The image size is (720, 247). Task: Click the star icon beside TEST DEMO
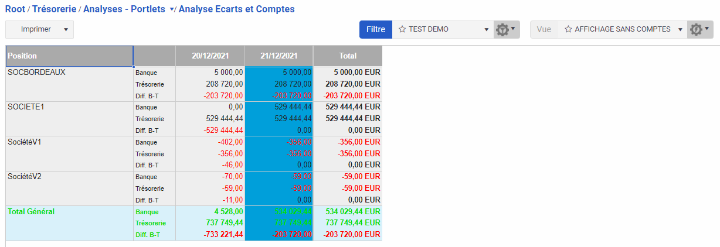tap(402, 29)
